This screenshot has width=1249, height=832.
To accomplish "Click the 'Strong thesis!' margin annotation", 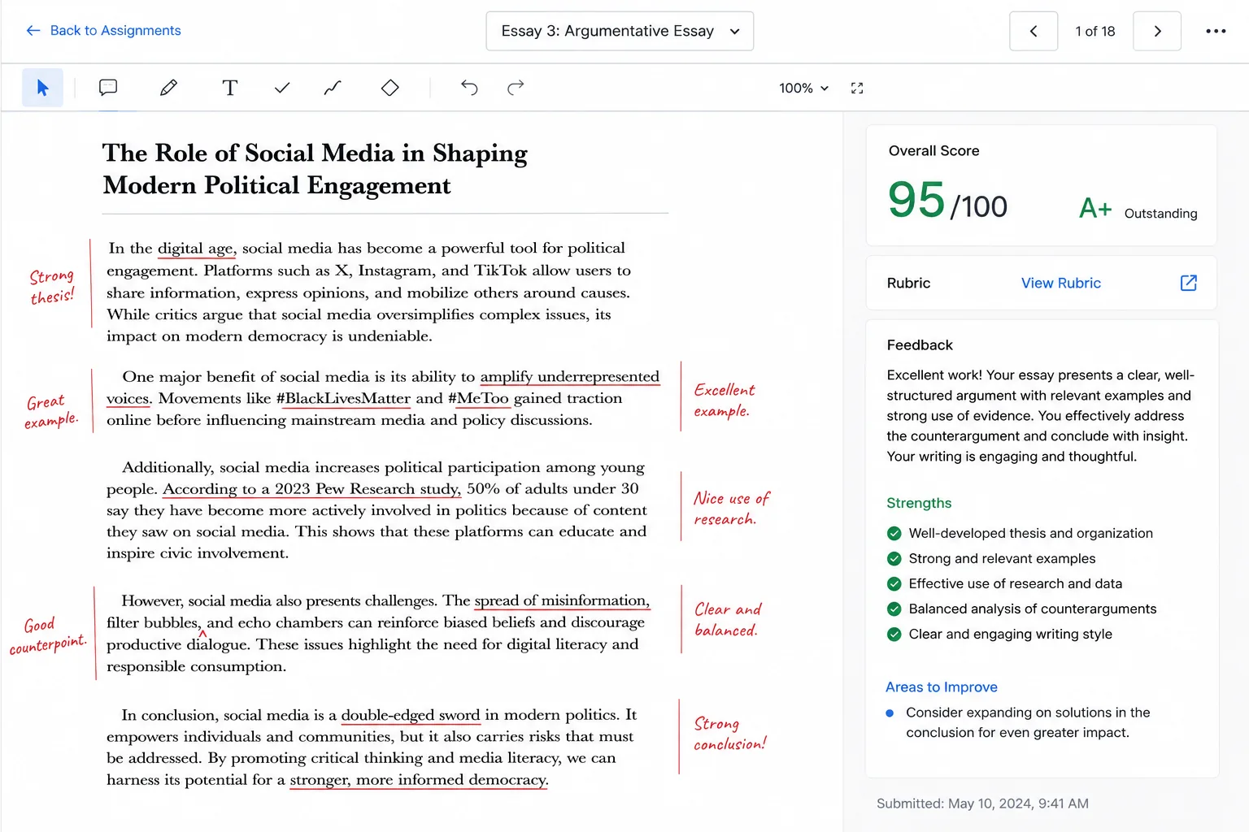I will 52,286.
